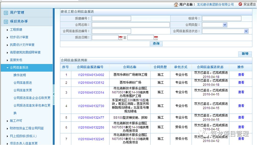Image resolution: width=257 pixels, height=145 pixels.
Task: Collapse the 合同信息报送 section
Action: [7, 68]
